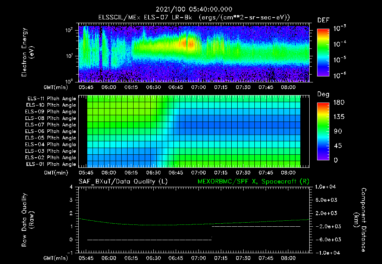Click the 'ELS-11 Pitch Angle' row label

click(x=51, y=99)
